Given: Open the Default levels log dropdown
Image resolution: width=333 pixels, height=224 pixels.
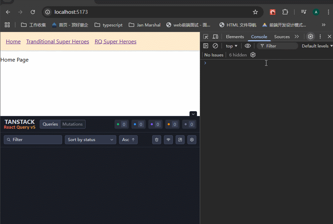Looking at the screenshot, I should pos(317,46).
